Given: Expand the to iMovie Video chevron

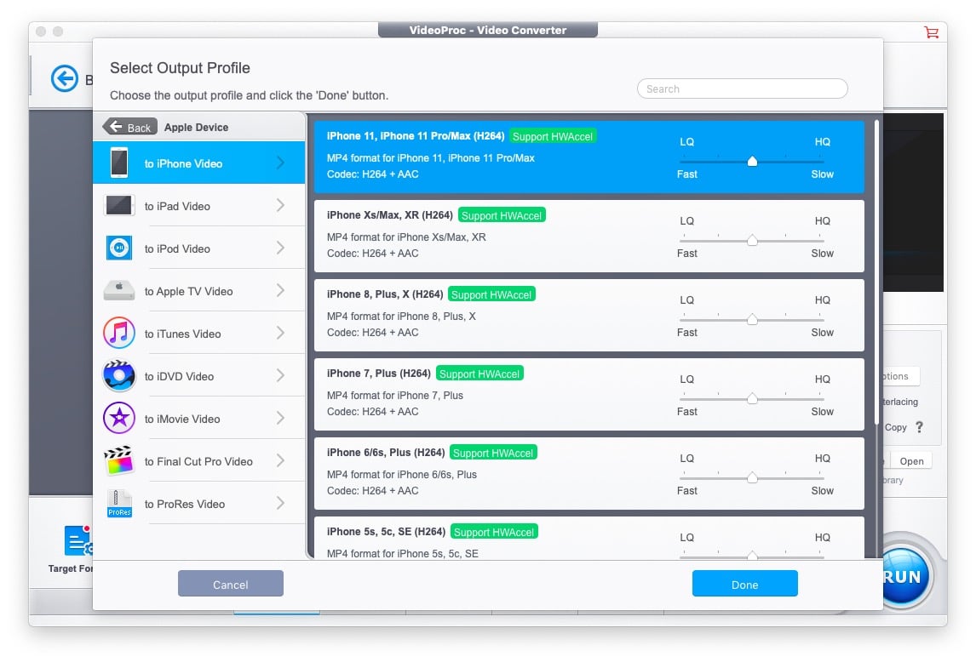Looking at the screenshot, I should point(281,418).
